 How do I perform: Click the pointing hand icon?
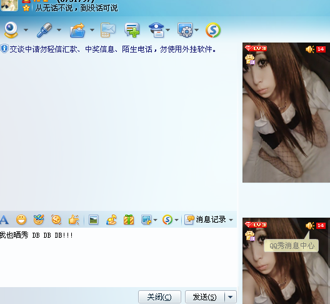(74, 220)
